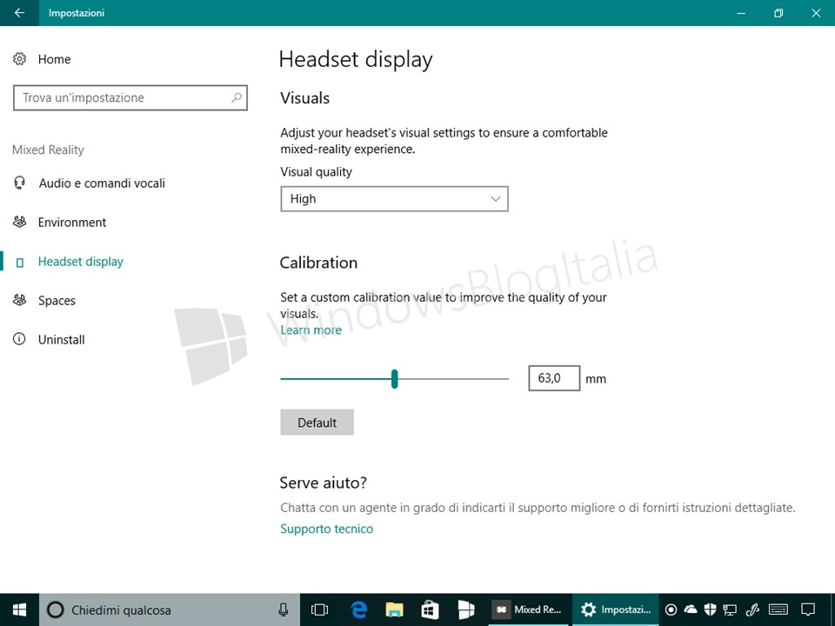The image size is (835, 626).
Task: Activate Cortana microphone icon
Action: pos(284,610)
